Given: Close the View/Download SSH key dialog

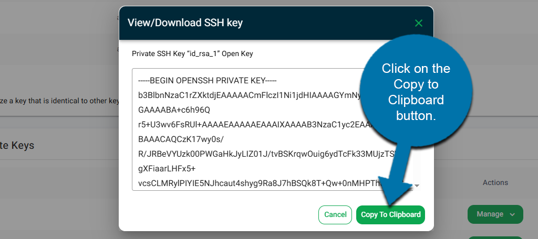Looking at the screenshot, I should coord(418,23).
